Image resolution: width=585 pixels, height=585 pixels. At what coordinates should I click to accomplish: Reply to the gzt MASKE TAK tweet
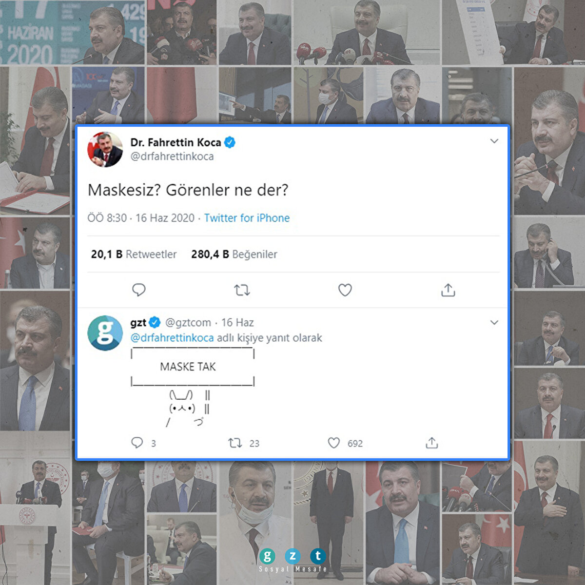(x=137, y=443)
